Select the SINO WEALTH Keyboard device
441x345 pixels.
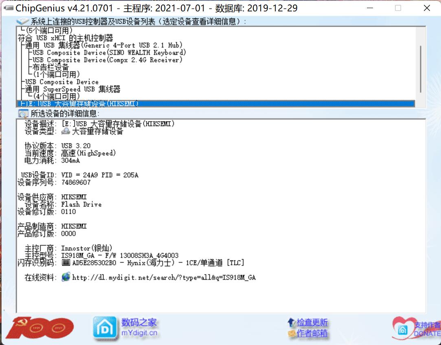(110, 52)
